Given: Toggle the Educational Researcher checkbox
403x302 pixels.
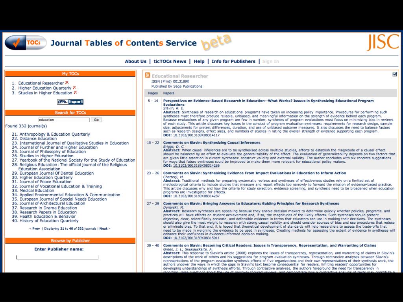Looking at the screenshot, I should [394, 74].
